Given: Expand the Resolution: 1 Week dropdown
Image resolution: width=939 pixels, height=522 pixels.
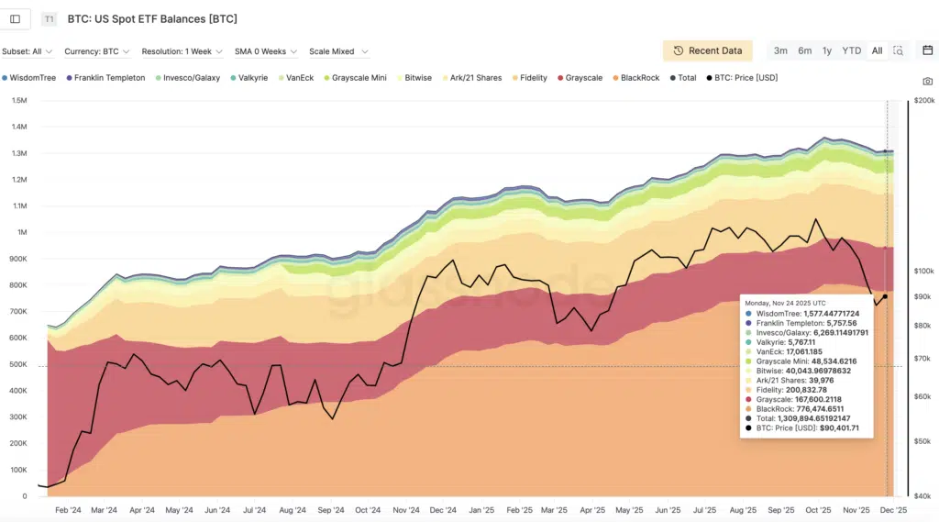Looking at the screenshot, I should point(182,51).
